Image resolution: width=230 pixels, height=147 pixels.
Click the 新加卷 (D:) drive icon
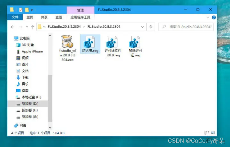(18, 104)
